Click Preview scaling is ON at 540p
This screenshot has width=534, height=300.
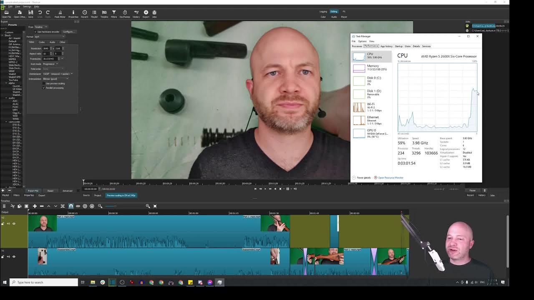point(121,195)
